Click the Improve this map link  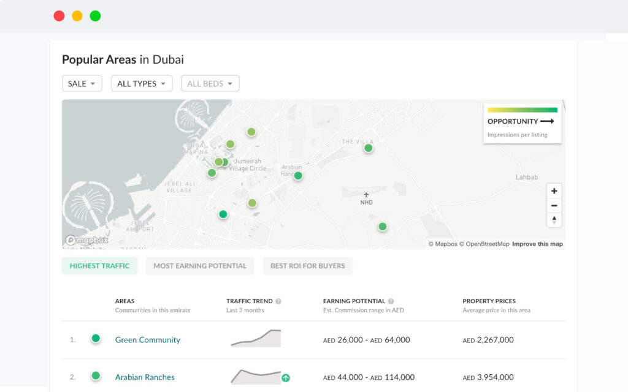537,243
